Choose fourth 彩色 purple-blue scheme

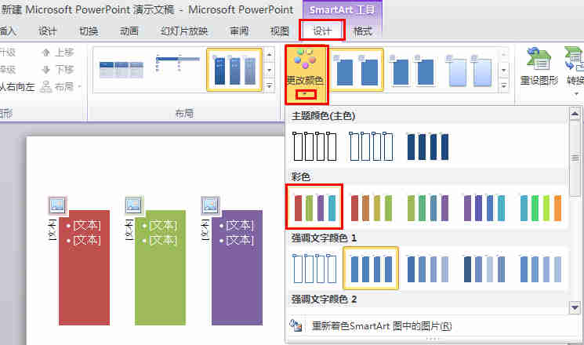tap(484, 207)
